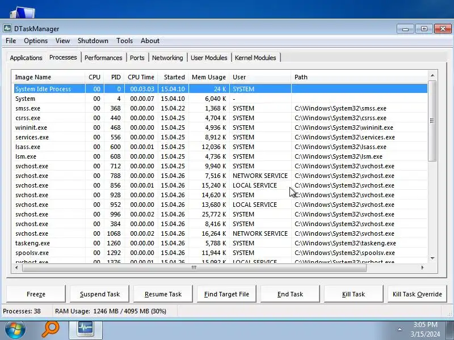Sort by the PID column header
The height and width of the screenshot is (340, 454).
pos(114,77)
